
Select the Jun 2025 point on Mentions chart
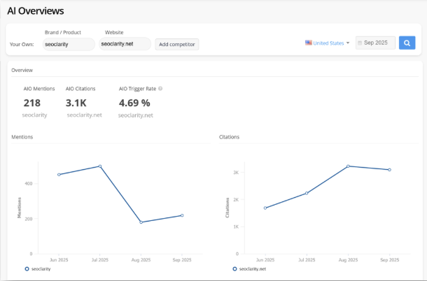pyautogui.click(x=59, y=175)
